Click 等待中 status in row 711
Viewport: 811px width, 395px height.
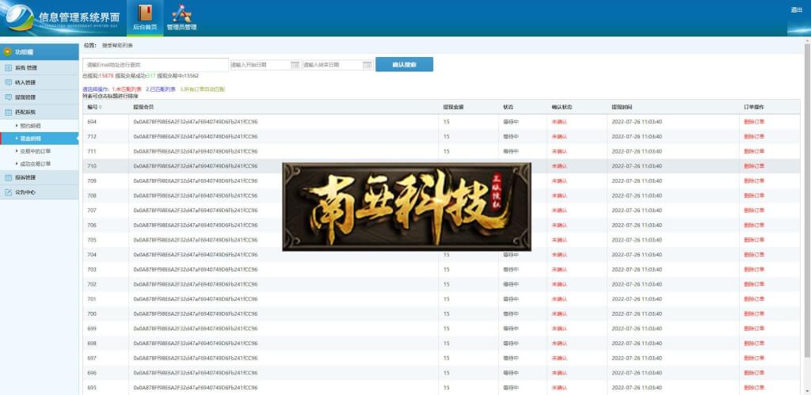click(x=511, y=151)
